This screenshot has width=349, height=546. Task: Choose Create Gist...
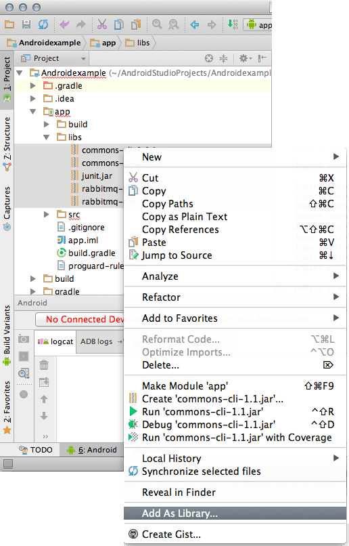[x=235, y=534]
